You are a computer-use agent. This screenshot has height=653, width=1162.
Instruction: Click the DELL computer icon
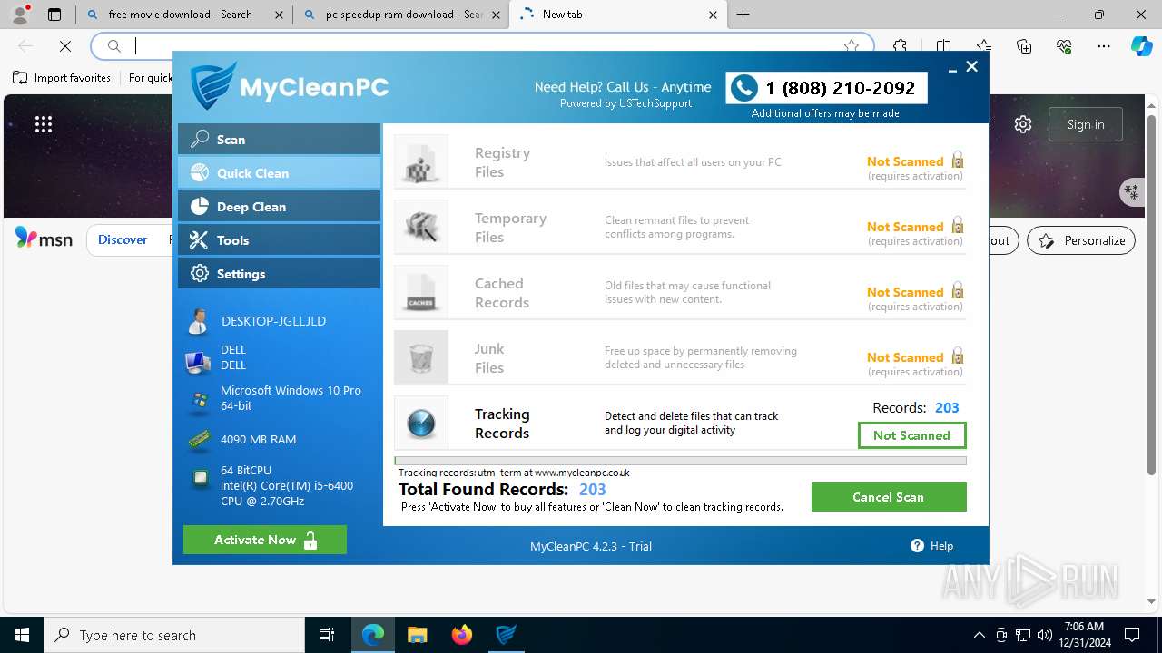point(197,362)
